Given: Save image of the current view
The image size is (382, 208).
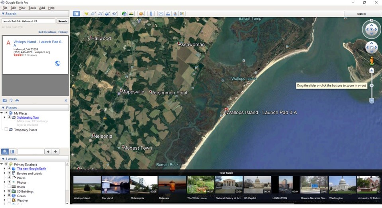Looking at the screenshot, I should (x=175, y=14).
